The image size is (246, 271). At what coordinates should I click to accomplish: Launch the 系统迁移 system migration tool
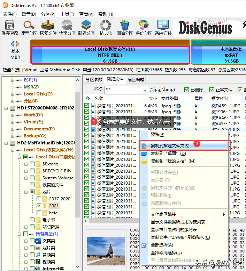(163, 25)
